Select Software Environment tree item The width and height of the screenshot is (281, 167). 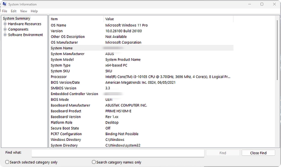(25, 35)
